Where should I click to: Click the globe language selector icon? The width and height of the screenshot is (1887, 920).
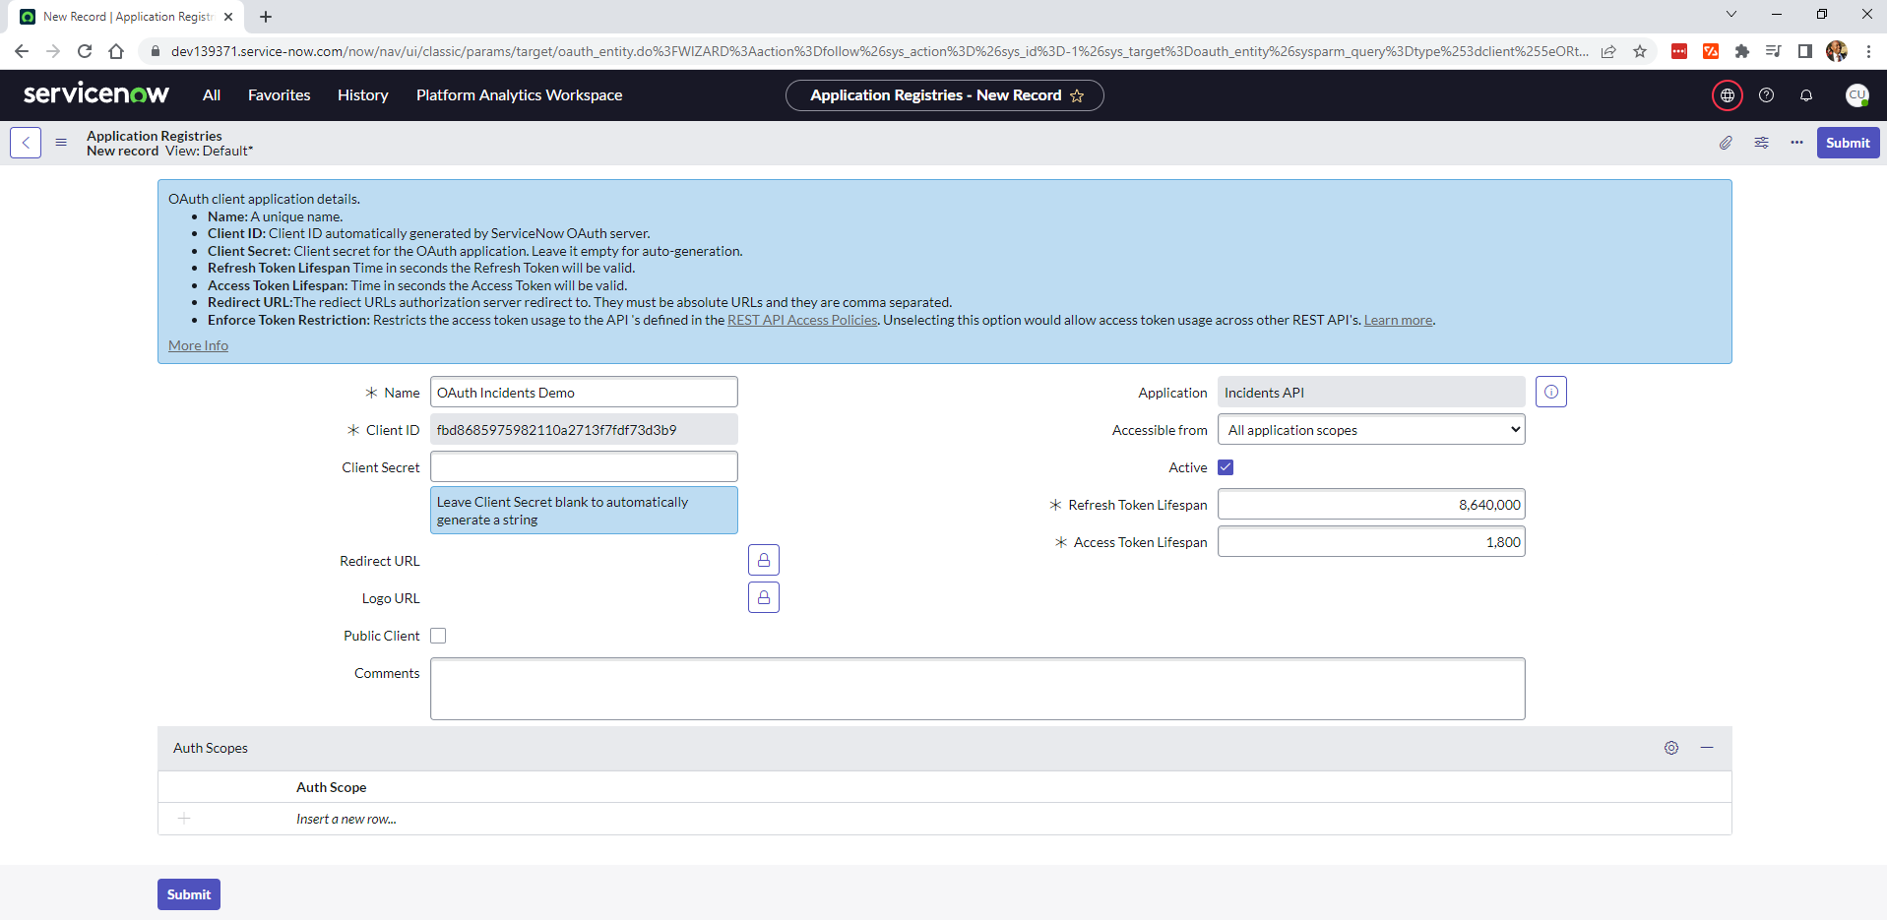click(x=1728, y=94)
